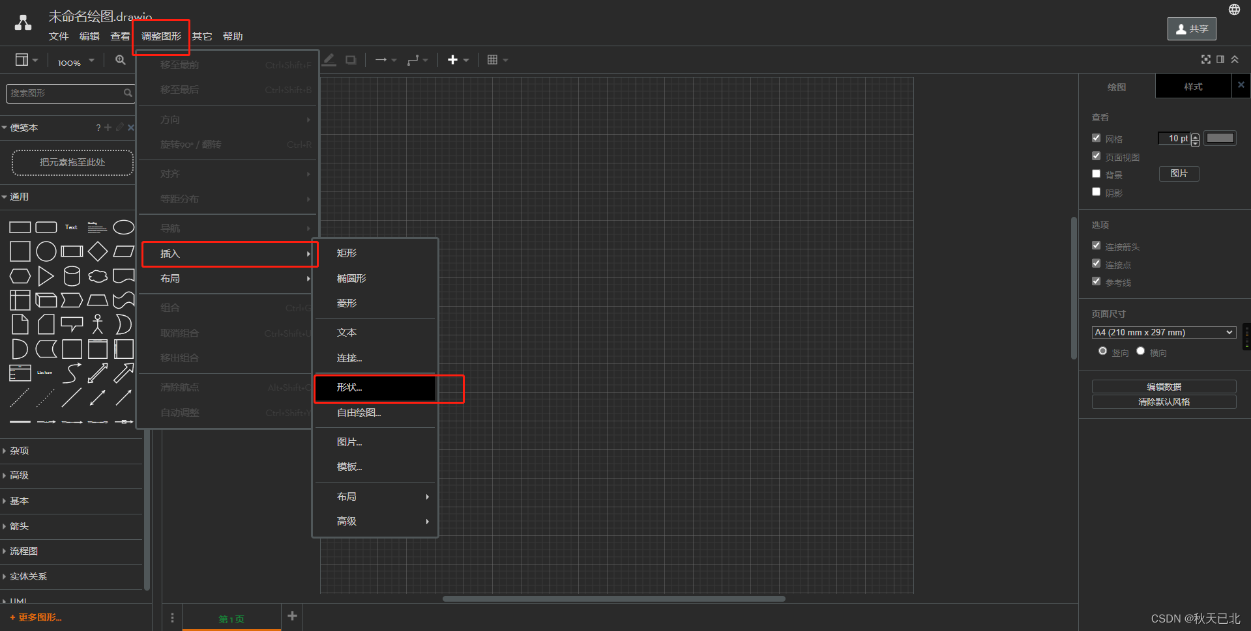
Task: Select the Text shape in General palette
Action: [x=71, y=227]
